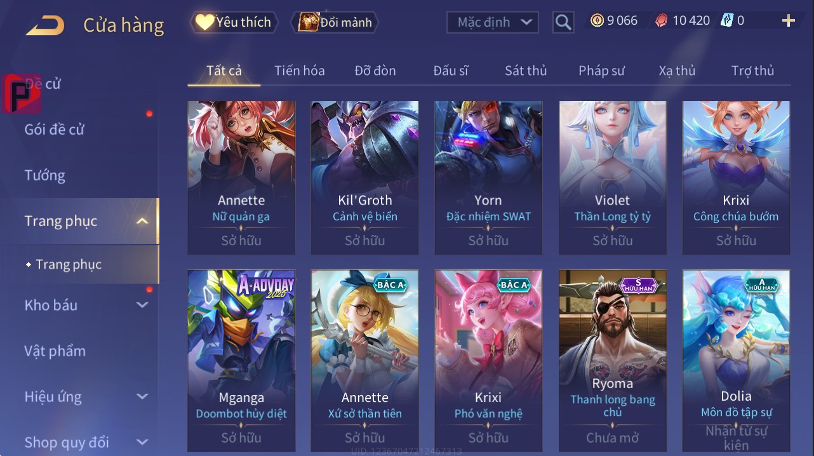The width and height of the screenshot is (814, 456).
Task: Select the Ryoma Thanh long bang chủ skin
Action: coord(613,361)
